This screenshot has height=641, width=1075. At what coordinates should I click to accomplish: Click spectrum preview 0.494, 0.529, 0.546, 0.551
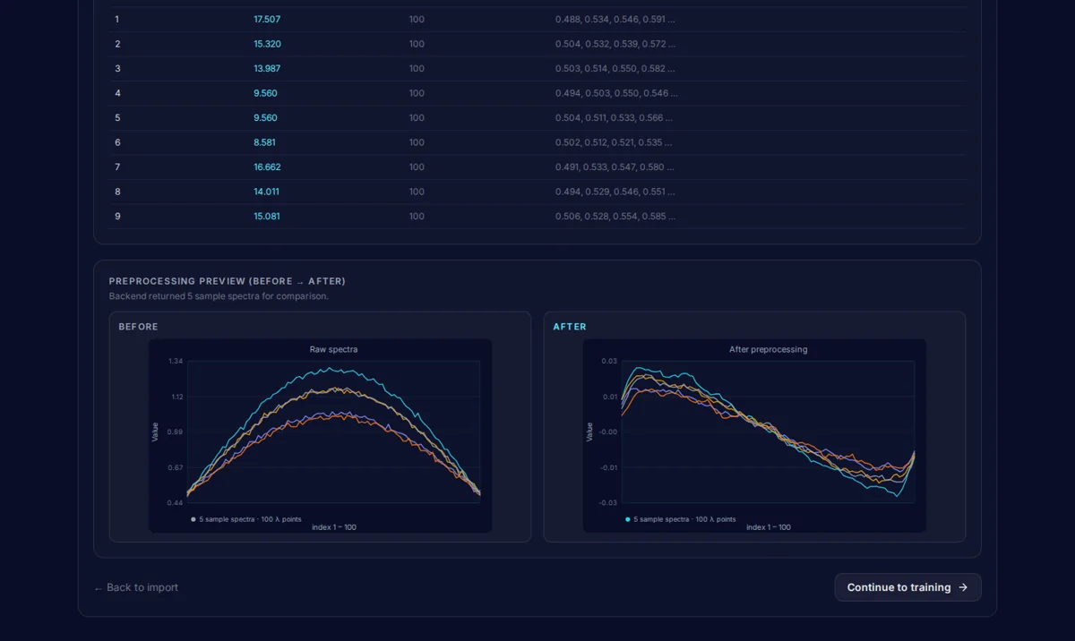pyautogui.click(x=615, y=192)
